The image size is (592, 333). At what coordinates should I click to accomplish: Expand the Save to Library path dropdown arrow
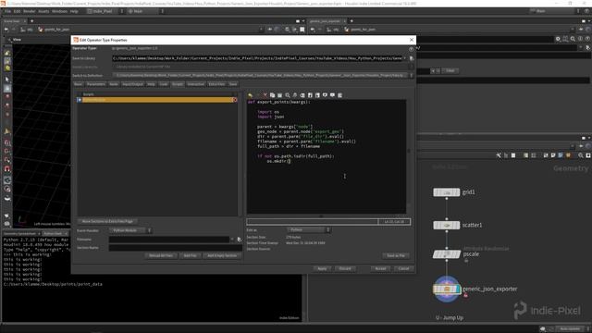(x=405, y=58)
